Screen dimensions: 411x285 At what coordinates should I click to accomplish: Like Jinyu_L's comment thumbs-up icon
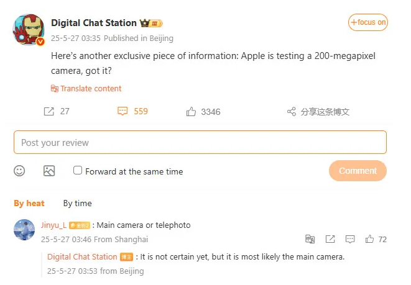click(x=370, y=239)
